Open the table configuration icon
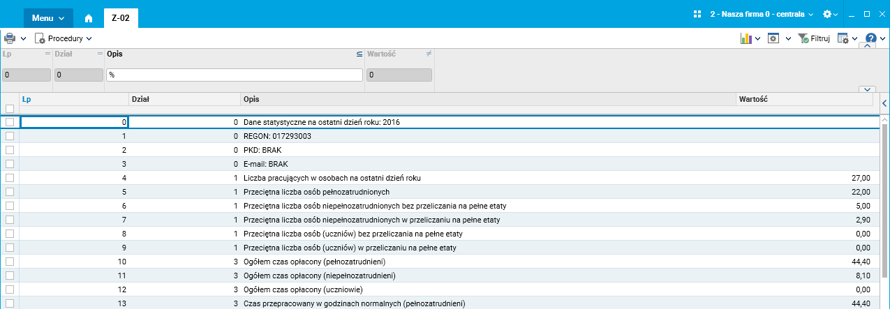 pyautogui.click(x=843, y=38)
